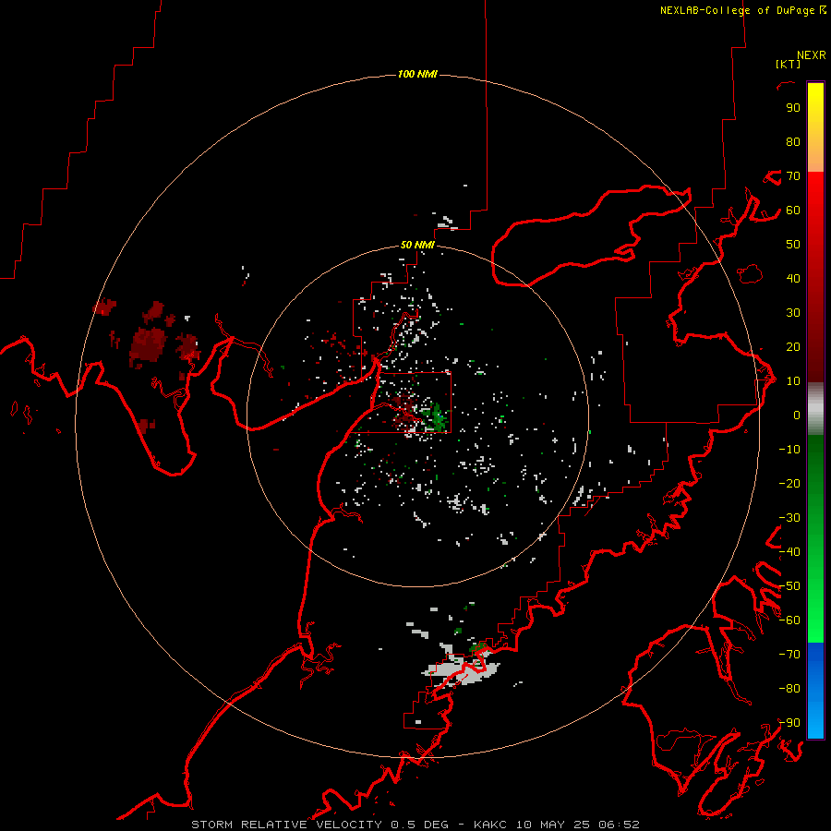Click the 50 NMI range ring label
Screen dimensions: 831x831
tap(417, 245)
